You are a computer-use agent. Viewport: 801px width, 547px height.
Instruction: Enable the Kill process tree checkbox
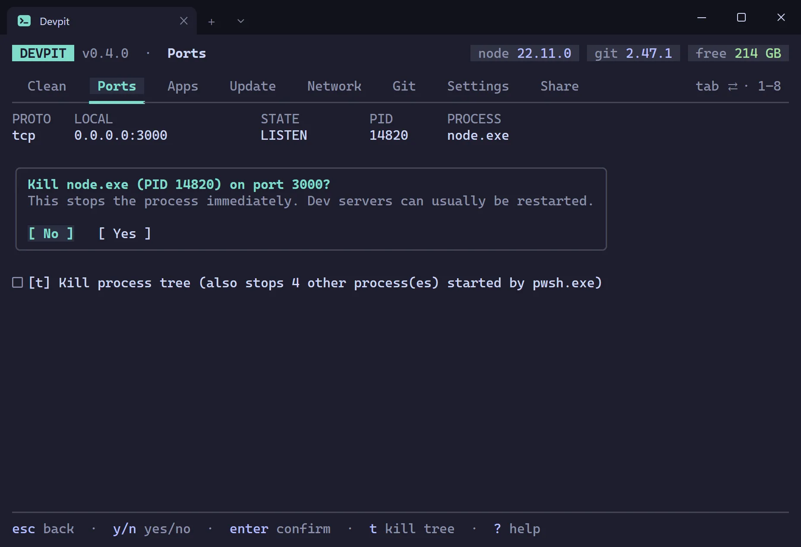point(18,283)
